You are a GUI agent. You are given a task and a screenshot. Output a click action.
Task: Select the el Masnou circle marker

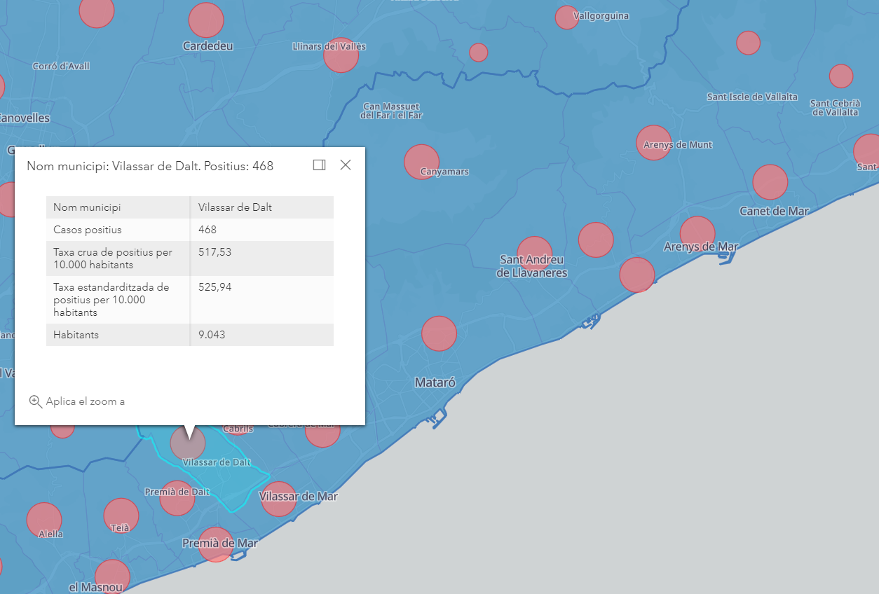[112, 576]
